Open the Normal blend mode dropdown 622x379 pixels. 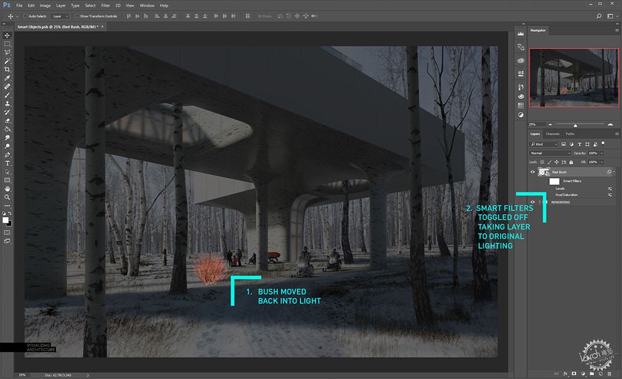coord(550,153)
